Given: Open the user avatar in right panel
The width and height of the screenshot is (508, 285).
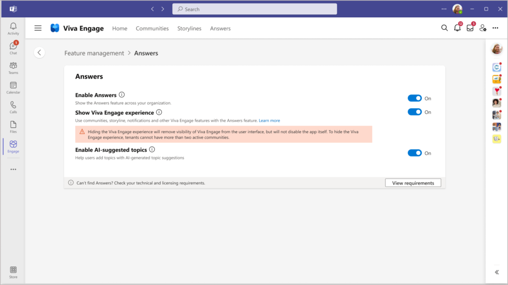Looking at the screenshot, I should pos(497,48).
